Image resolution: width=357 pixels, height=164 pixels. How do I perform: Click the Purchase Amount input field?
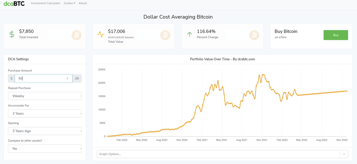[x=43, y=78]
